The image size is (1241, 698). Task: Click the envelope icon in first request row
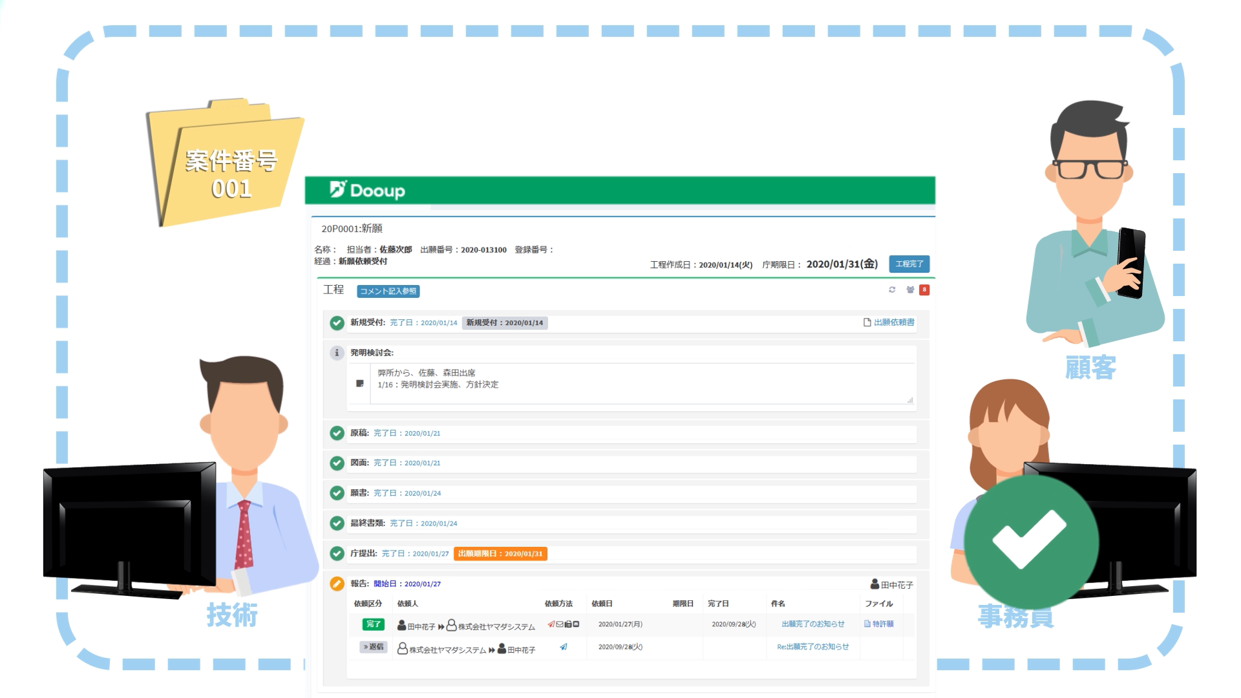560,624
